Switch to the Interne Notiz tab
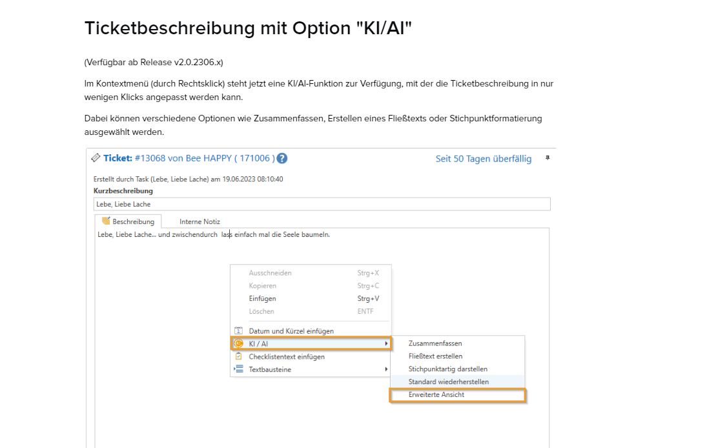This screenshot has height=448, width=707. [x=200, y=221]
